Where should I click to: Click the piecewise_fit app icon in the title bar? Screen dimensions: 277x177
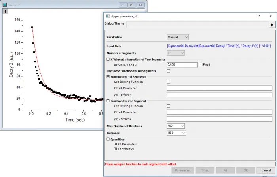(x=107, y=16)
